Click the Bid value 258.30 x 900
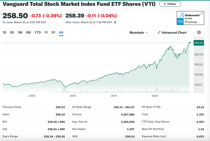 [56, 122]
